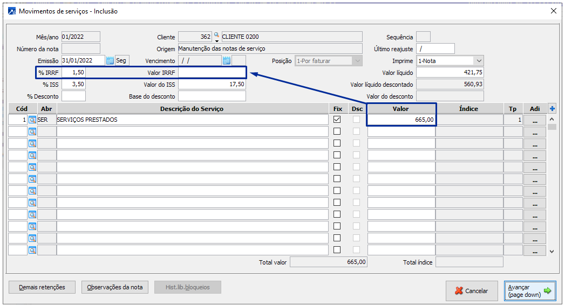Focus the % ISS field
The image size is (565, 306).
click(73, 85)
